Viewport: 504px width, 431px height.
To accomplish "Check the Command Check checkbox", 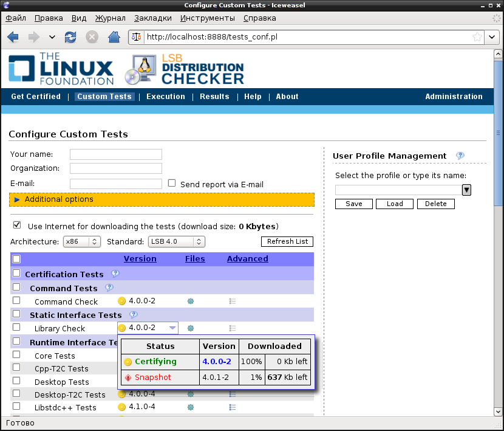I will [x=16, y=300].
